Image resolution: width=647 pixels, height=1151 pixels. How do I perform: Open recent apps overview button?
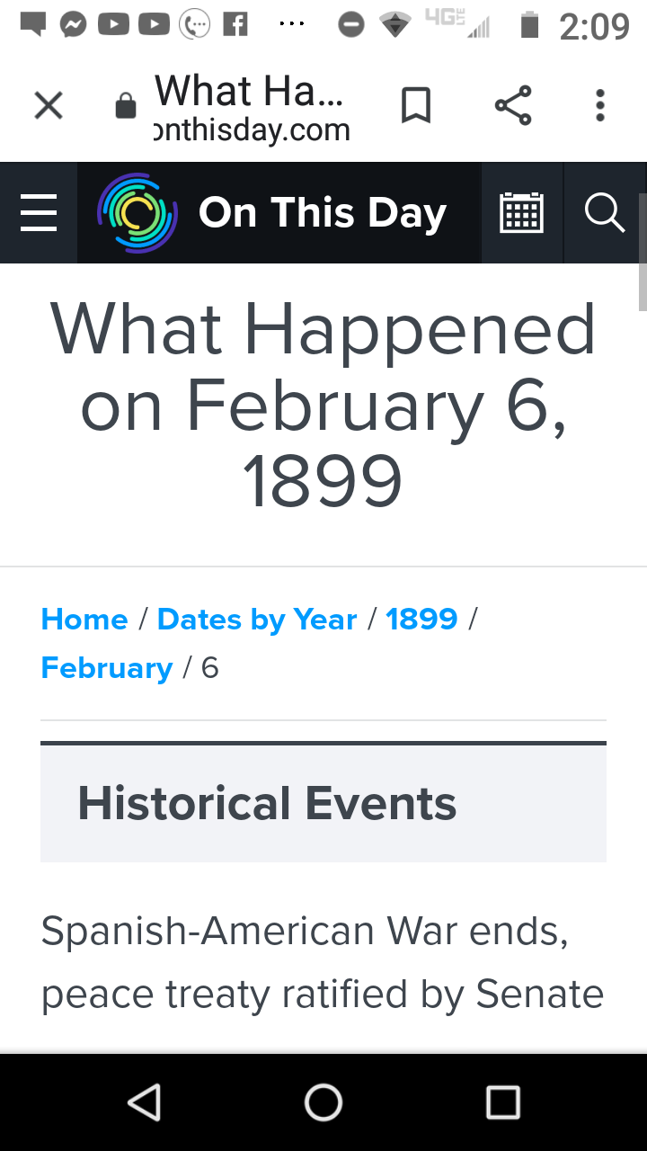pos(502,1102)
